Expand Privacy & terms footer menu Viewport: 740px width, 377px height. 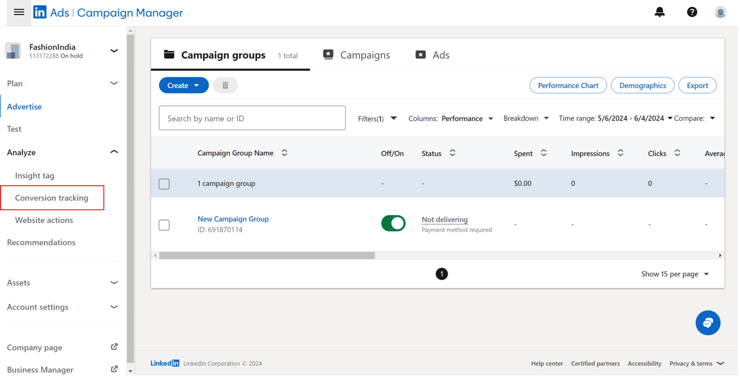[697, 363]
